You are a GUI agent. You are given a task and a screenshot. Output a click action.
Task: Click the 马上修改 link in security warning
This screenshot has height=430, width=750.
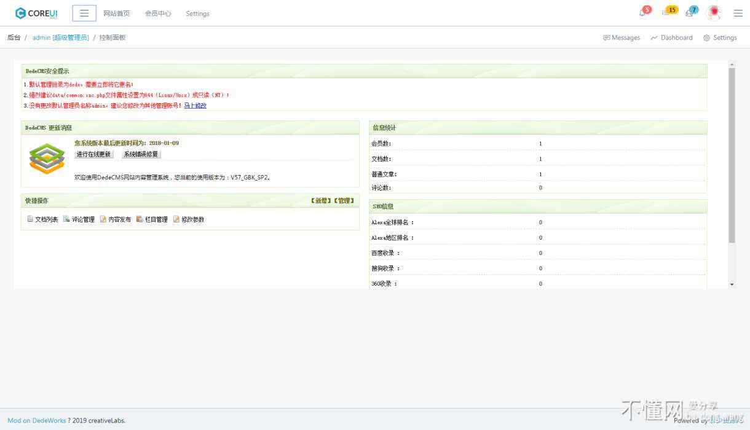(195, 106)
